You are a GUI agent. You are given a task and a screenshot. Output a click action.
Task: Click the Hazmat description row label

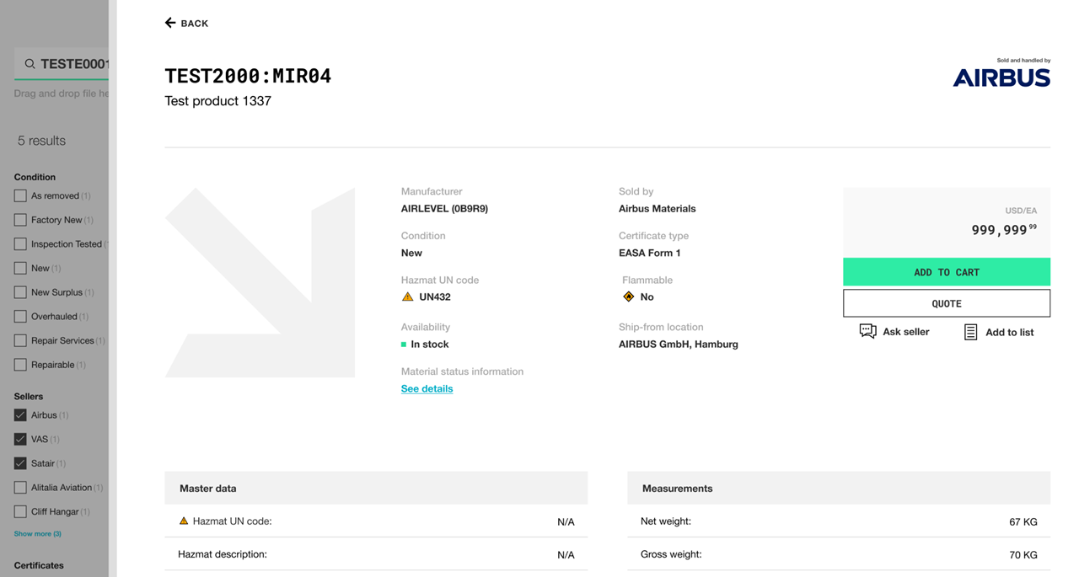[223, 554]
